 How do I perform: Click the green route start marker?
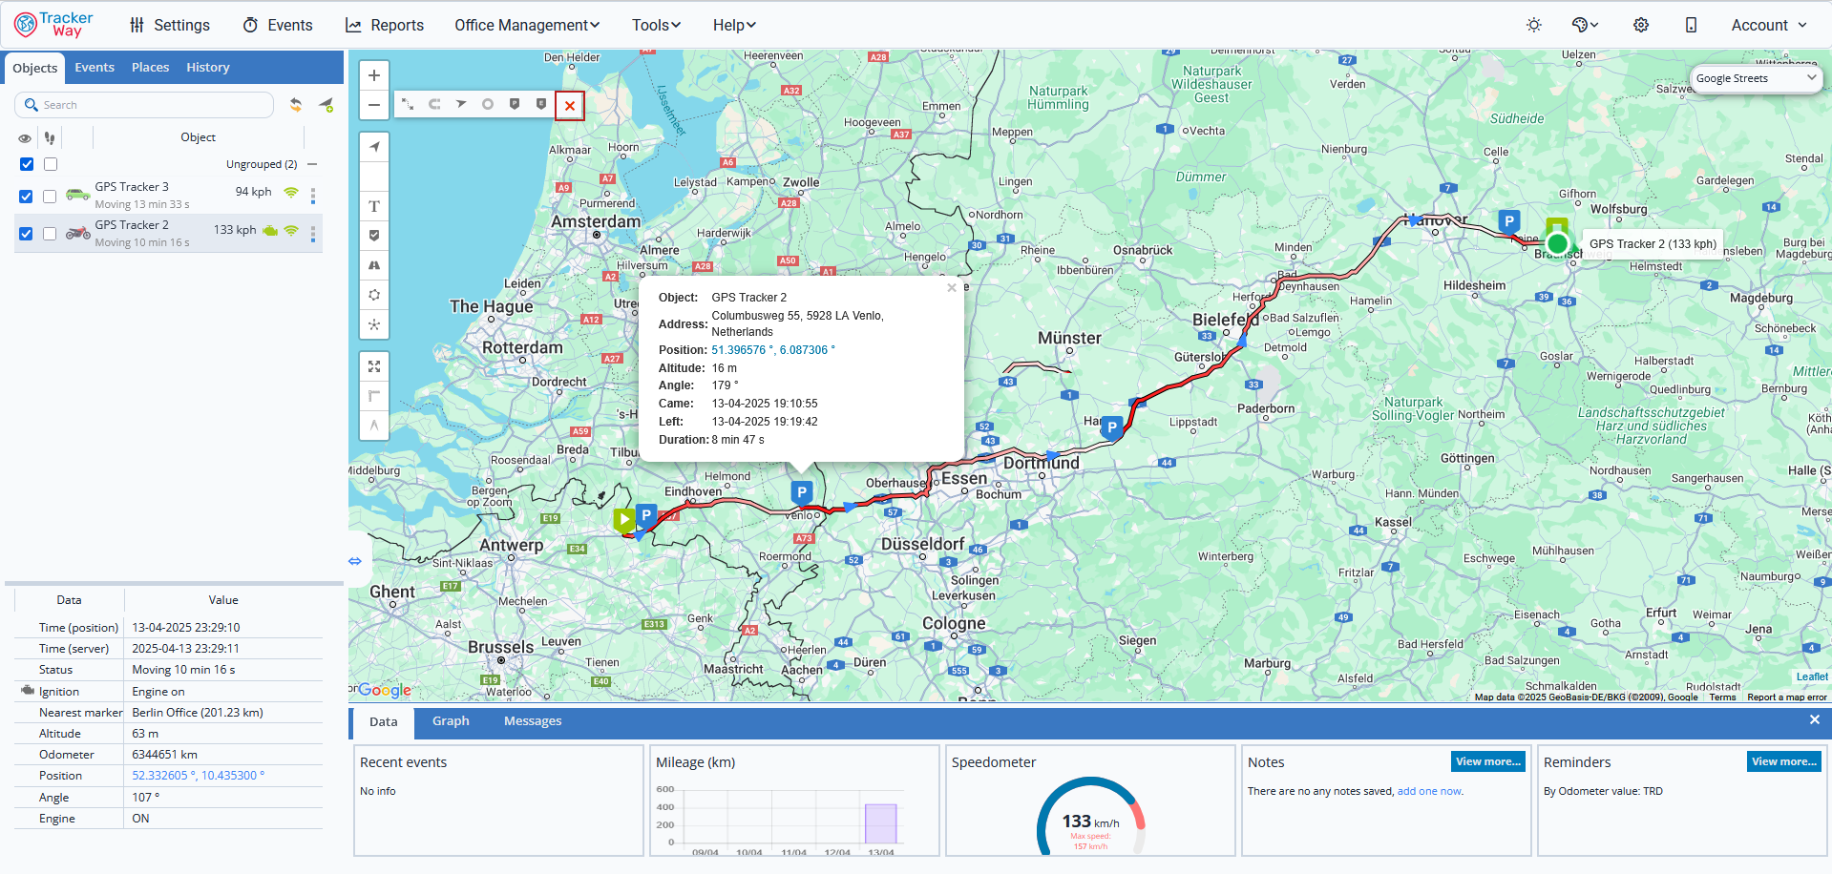(x=623, y=520)
